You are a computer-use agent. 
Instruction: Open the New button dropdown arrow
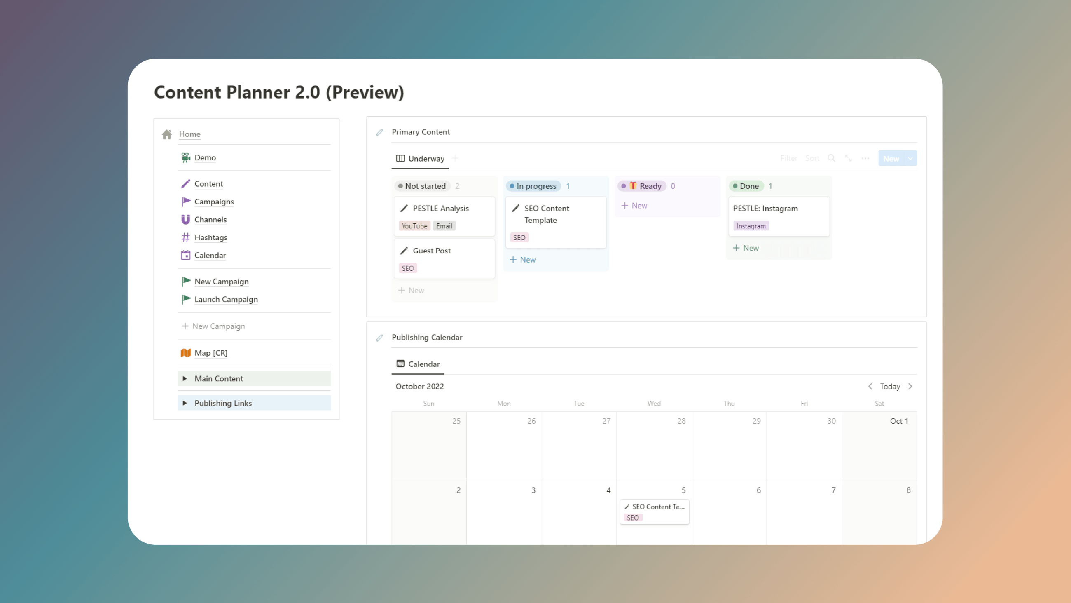tap(910, 158)
